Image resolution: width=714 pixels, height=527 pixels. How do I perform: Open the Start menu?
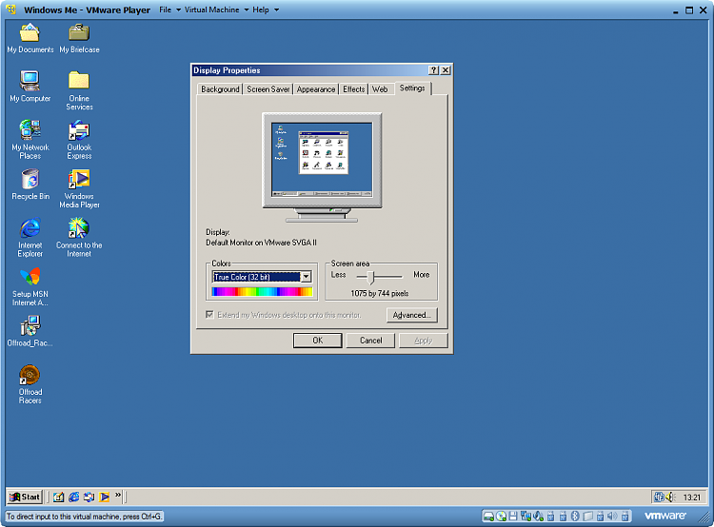[25, 497]
